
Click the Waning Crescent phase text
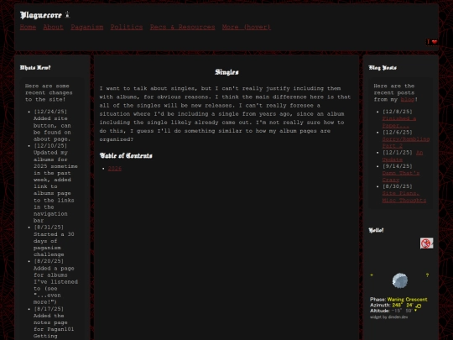408,300
